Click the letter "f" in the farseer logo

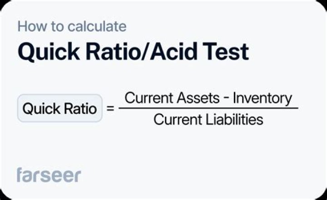[20, 174]
